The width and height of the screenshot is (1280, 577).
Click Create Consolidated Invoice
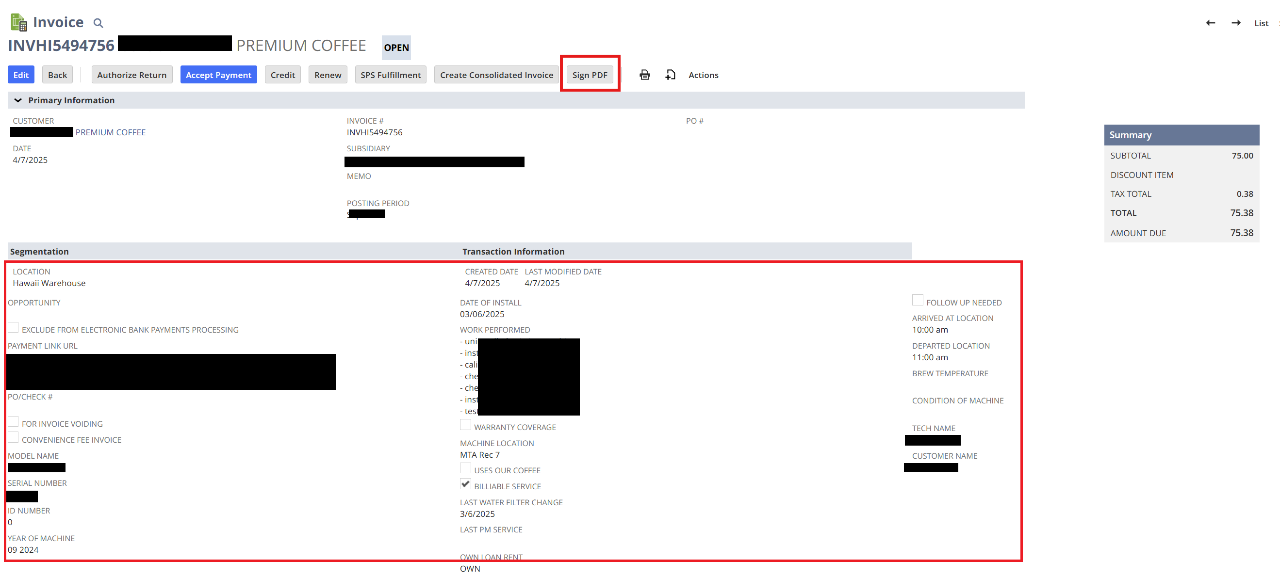(x=496, y=75)
